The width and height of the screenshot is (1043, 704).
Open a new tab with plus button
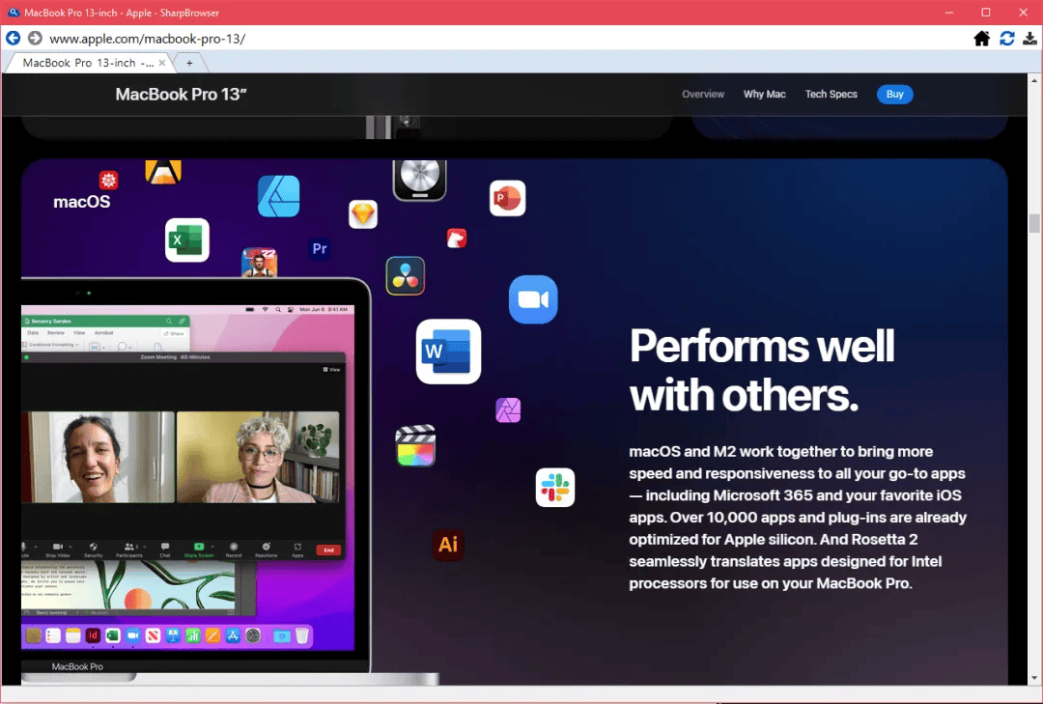(x=189, y=63)
